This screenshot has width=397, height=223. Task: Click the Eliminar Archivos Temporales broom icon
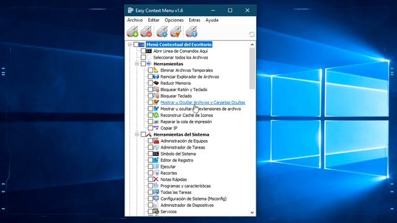coord(156,70)
